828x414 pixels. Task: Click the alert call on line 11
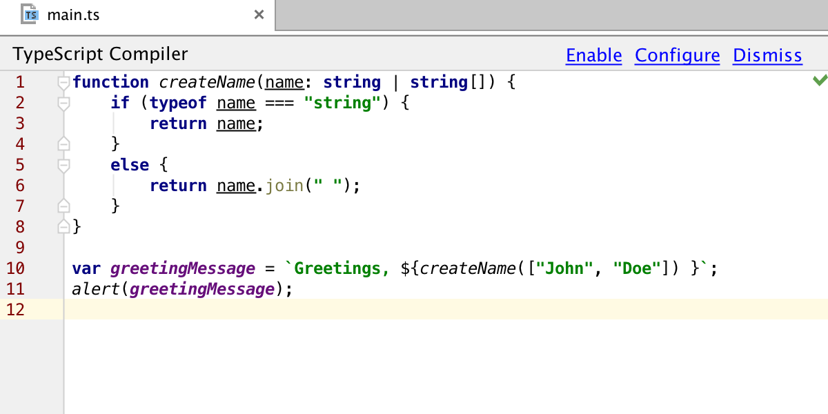[x=96, y=289]
